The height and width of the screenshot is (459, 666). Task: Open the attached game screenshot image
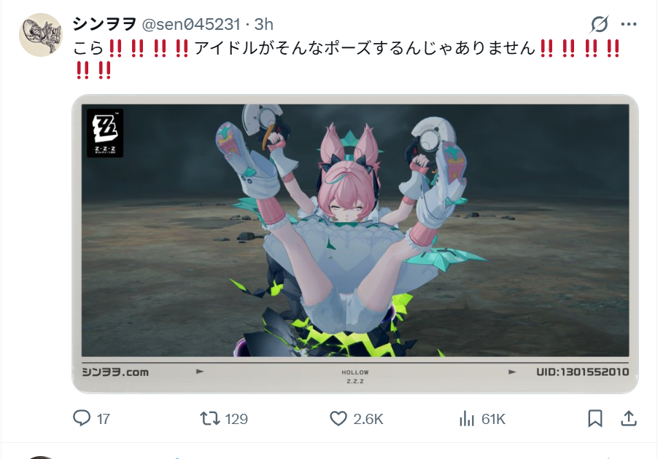pos(355,244)
